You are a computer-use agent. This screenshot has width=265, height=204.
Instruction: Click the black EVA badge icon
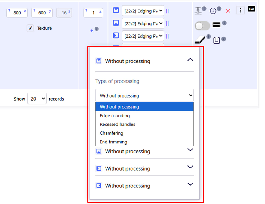[252, 9]
